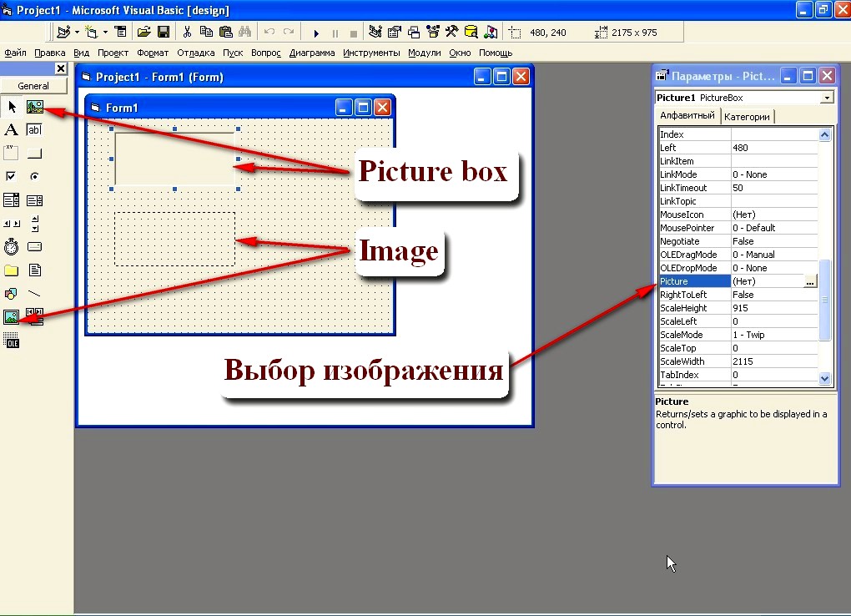Pick the Data control tool

click(x=35, y=316)
